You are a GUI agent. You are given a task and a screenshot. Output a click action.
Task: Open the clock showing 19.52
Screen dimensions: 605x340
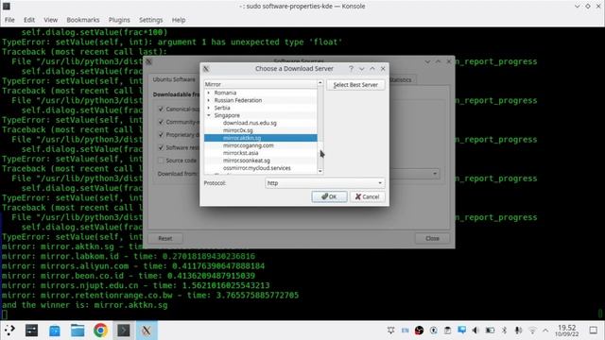567,331
